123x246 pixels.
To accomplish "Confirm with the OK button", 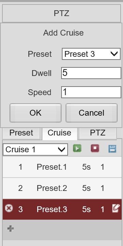I will tap(36, 113).
